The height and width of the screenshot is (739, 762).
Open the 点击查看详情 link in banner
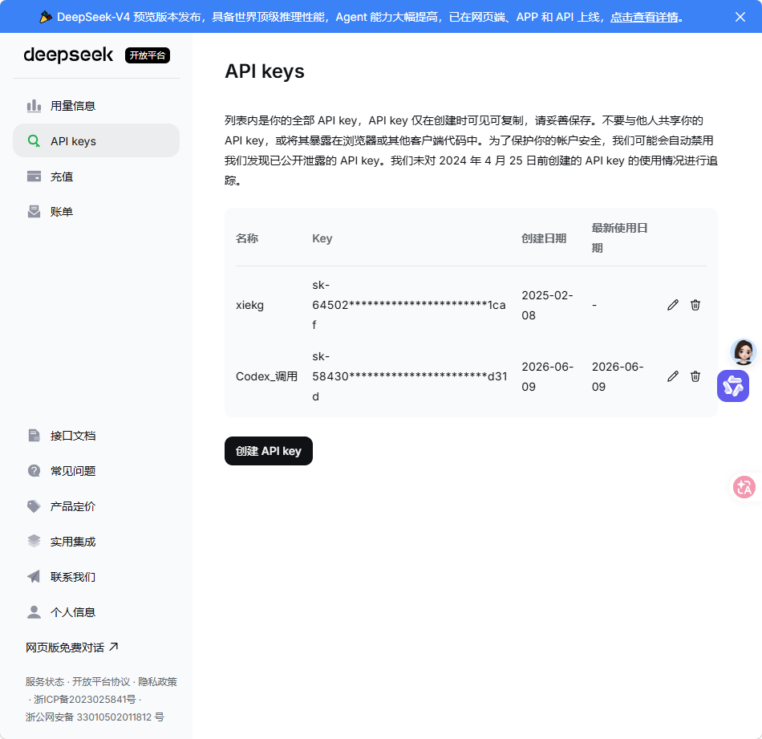644,17
